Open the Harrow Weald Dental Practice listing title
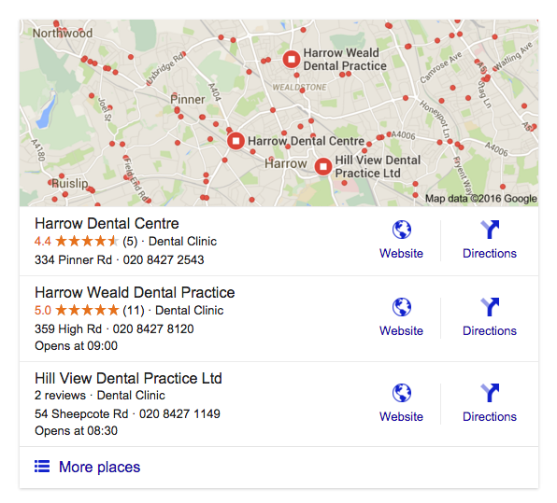Screen dimensions: 557x503 point(135,292)
